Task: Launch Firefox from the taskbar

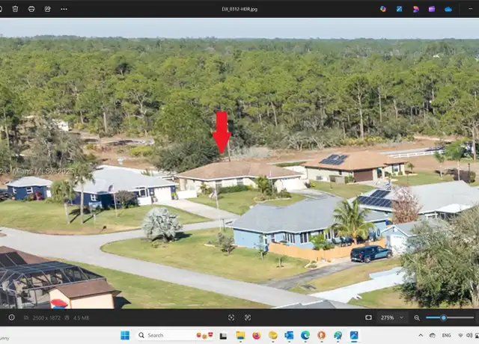Action: pyautogui.click(x=256, y=335)
